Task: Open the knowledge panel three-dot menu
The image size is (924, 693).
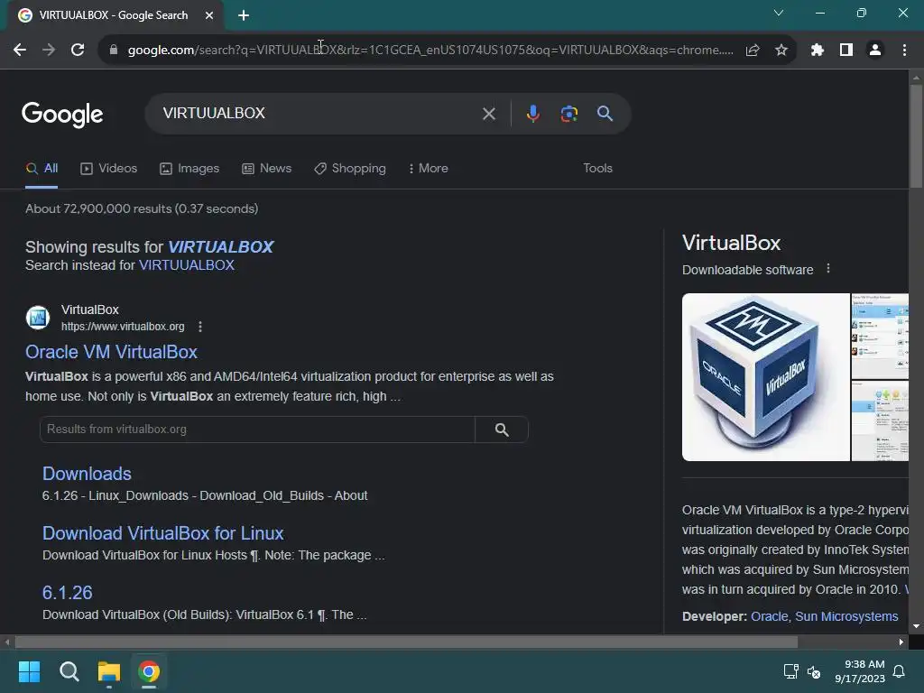Action: coord(828,269)
